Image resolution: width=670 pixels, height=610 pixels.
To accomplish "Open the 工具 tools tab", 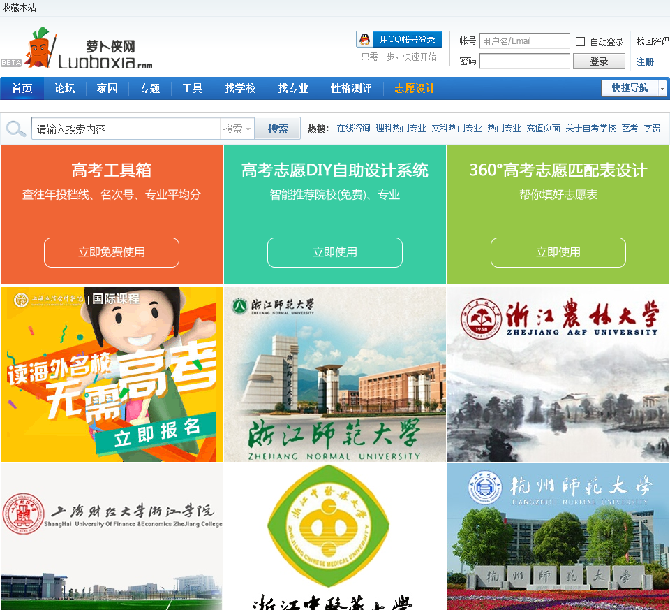I will point(193,89).
